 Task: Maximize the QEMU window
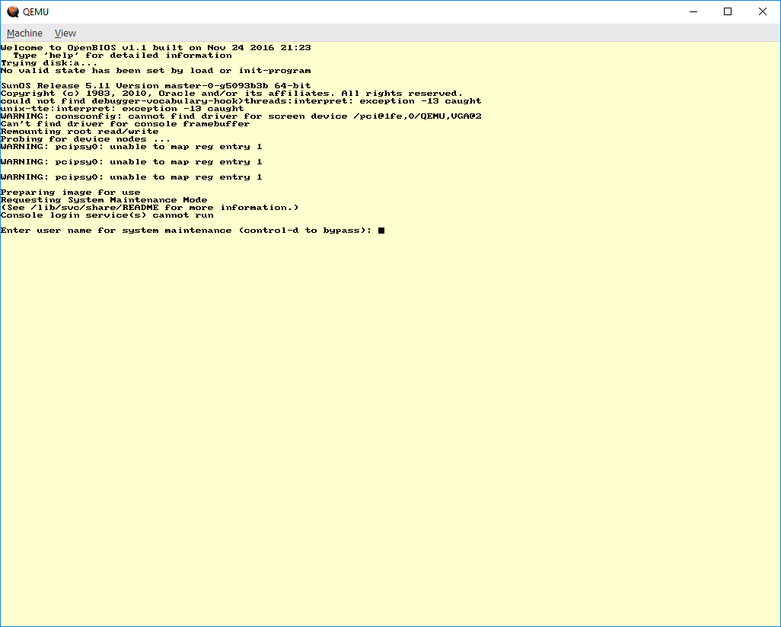(728, 11)
